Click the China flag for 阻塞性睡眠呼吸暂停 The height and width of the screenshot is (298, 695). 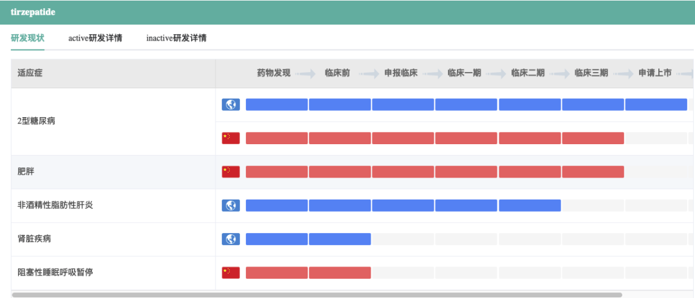point(230,272)
